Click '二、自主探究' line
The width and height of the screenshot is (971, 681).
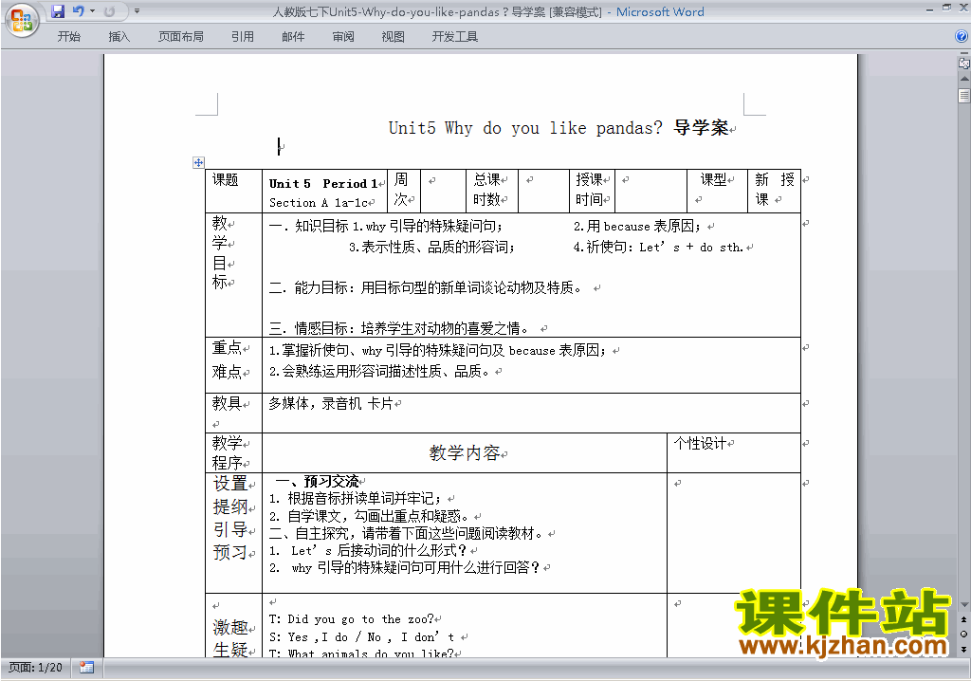406,534
